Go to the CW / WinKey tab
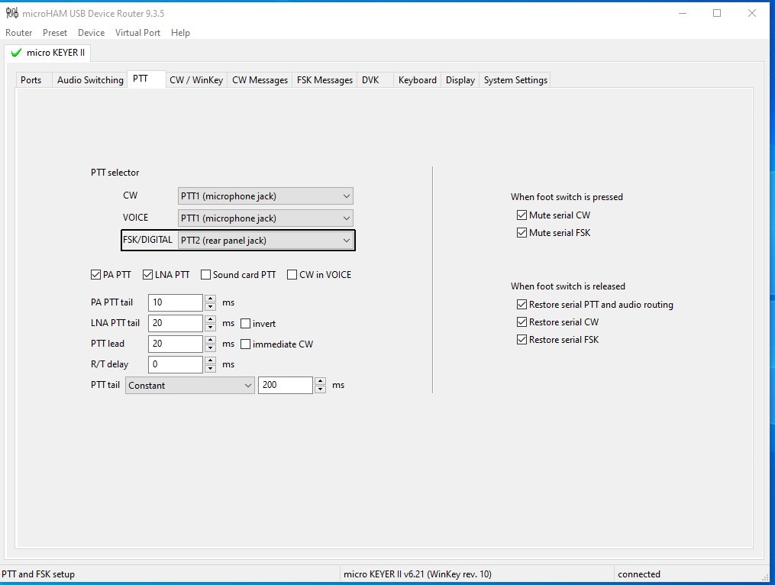The image size is (775, 585). (196, 80)
